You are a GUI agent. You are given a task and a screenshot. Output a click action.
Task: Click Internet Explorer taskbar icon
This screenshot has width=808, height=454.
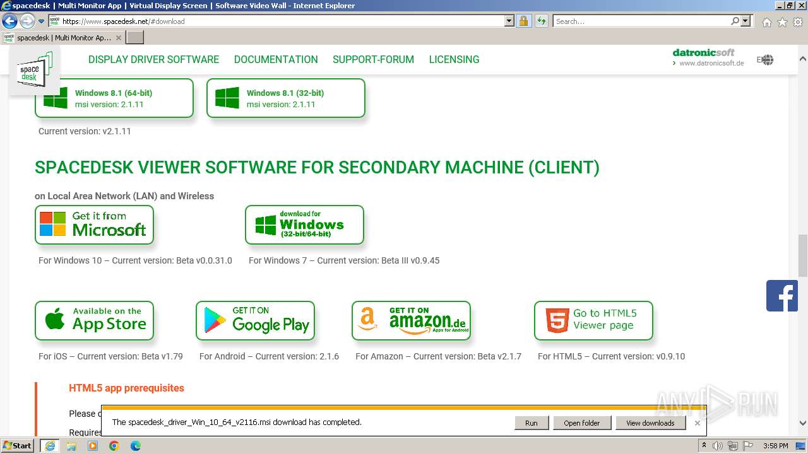(49, 445)
